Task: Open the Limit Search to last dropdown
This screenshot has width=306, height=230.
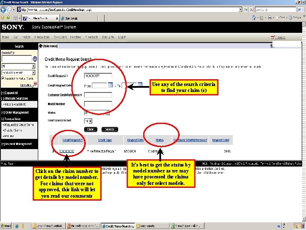Action: coord(90,121)
